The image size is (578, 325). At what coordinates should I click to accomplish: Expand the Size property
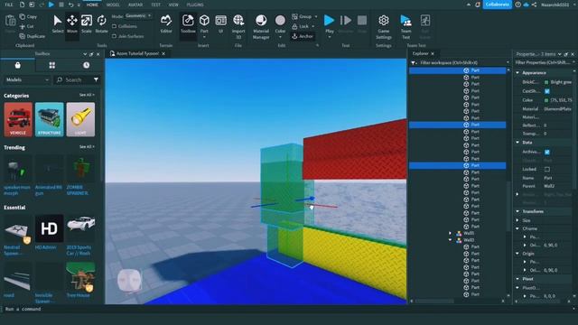[x=517, y=220]
